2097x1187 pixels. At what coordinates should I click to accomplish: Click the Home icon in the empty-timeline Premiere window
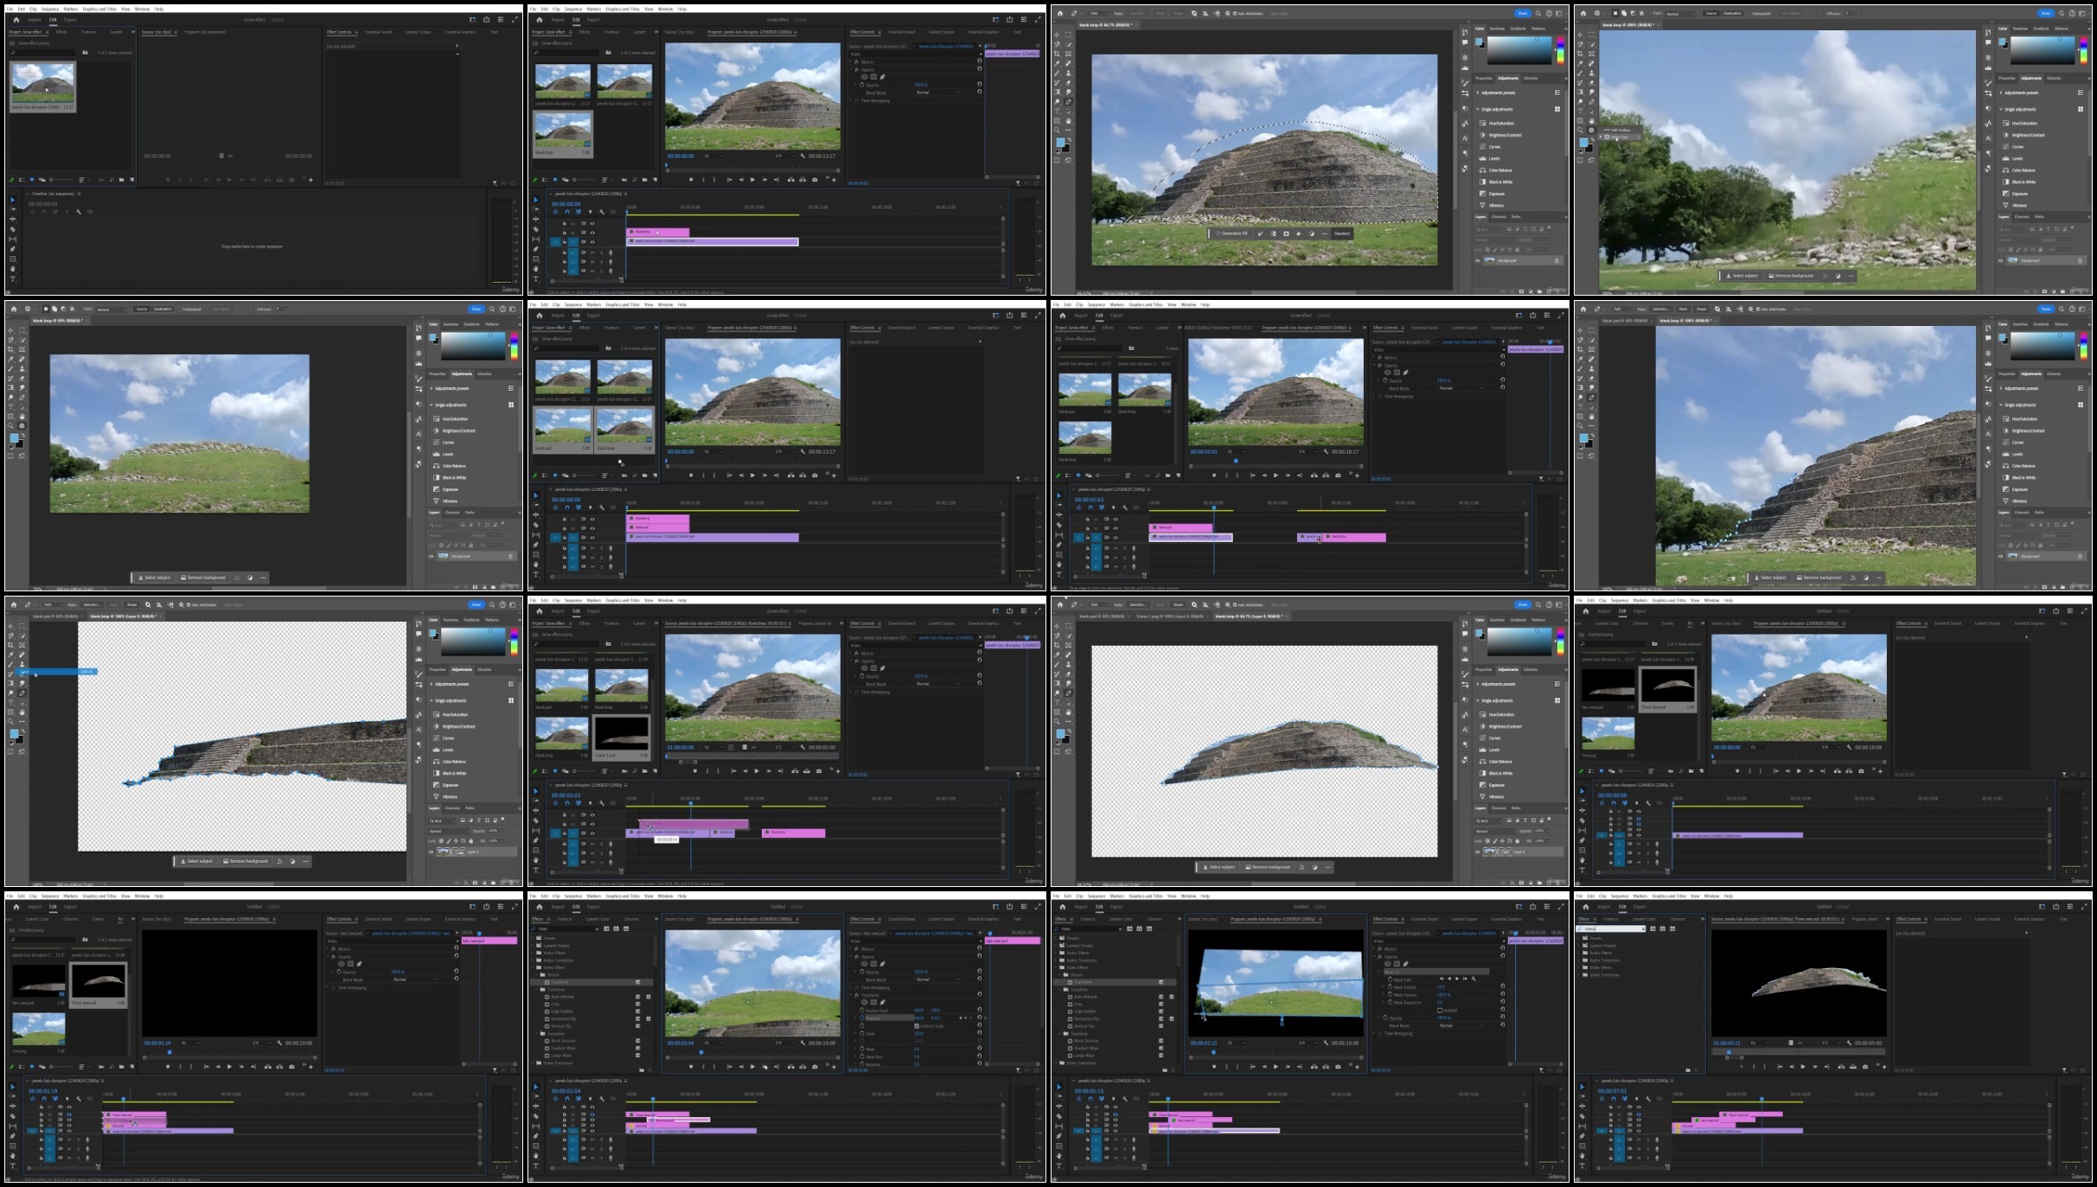pos(16,20)
